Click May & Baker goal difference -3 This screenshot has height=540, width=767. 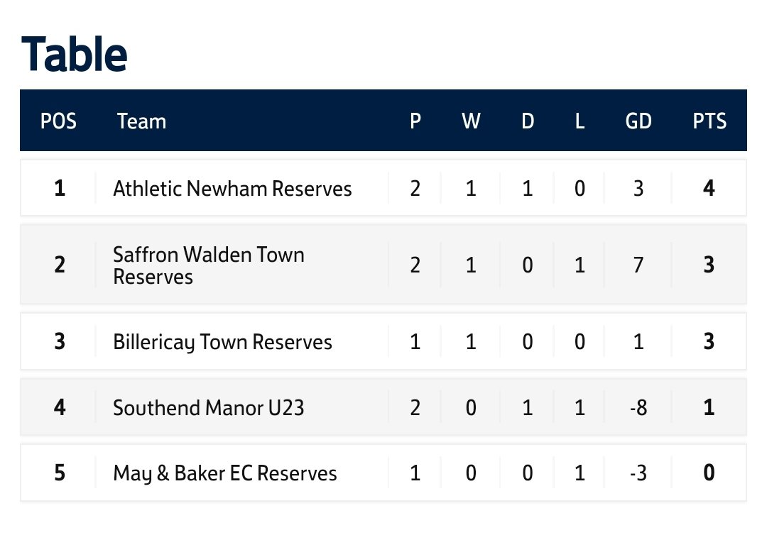pos(638,473)
